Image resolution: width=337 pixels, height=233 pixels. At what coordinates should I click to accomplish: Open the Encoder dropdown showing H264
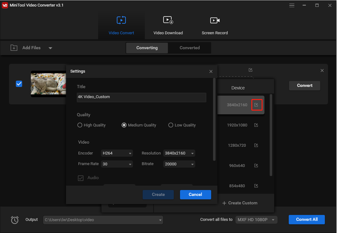(117, 153)
